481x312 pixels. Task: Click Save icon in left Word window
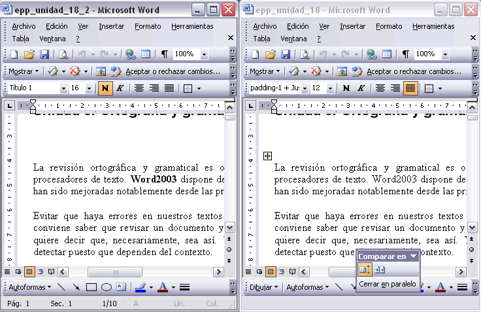tap(45, 54)
